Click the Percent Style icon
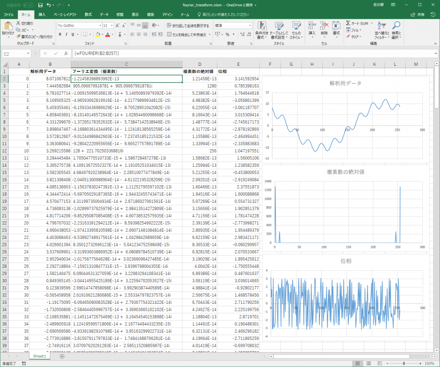Screen dimensions: 440x367 pos(227,34)
